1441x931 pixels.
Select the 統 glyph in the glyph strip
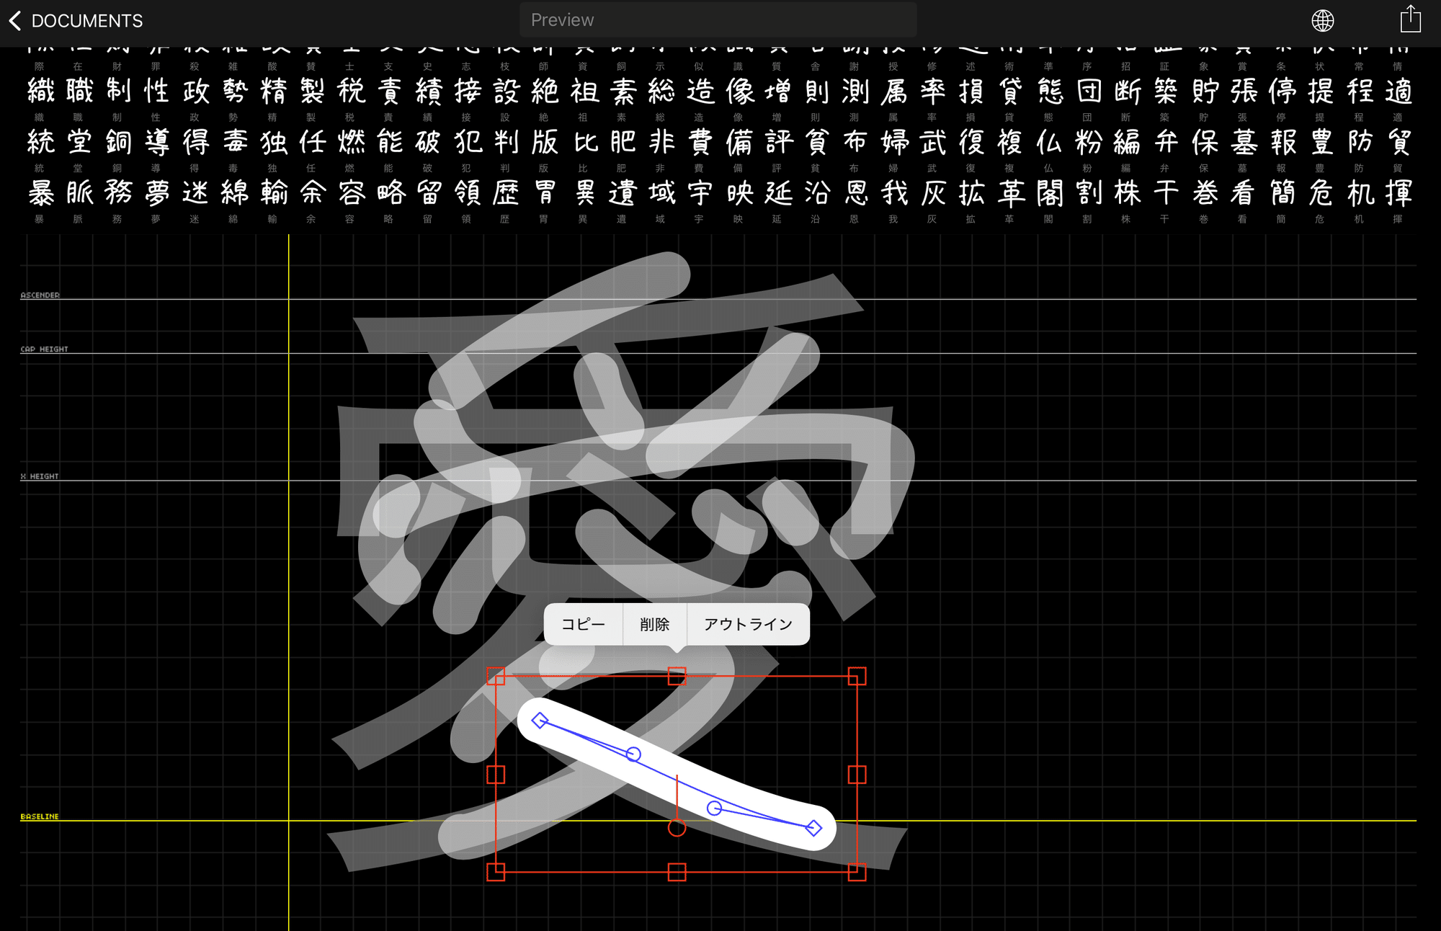40,141
